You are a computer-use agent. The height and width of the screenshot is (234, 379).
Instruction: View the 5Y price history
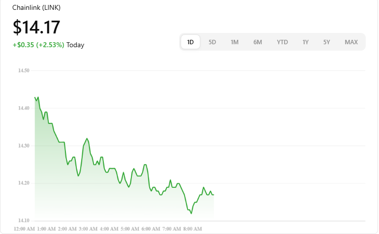click(326, 42)
